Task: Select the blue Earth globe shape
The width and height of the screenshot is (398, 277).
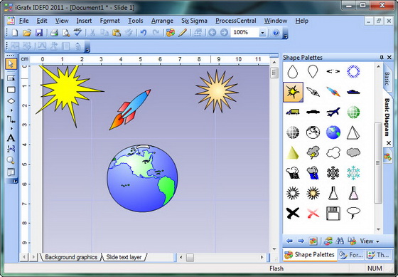Action: pyautogui.click(x=333, y=132)
